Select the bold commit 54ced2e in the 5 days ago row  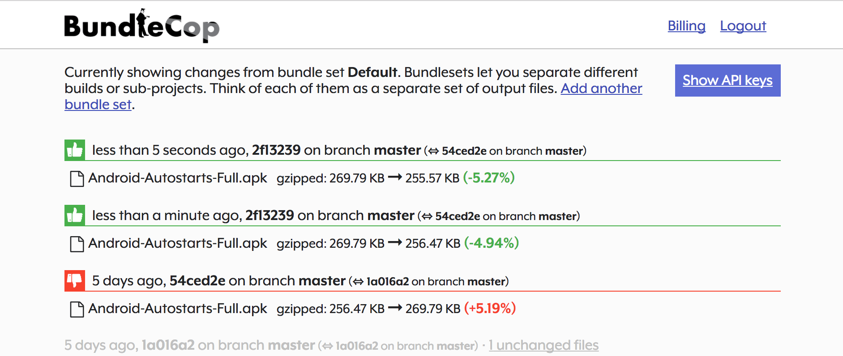click(x=197, y=280)
